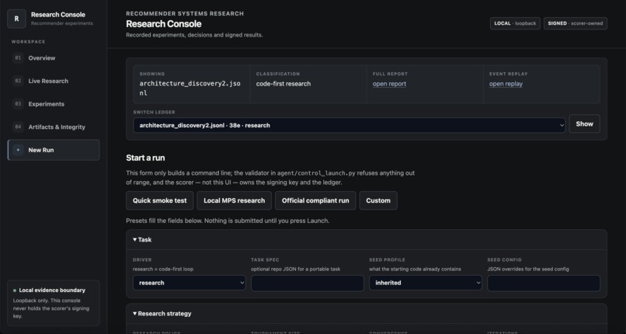Open the Switch Ledger dropdown
Viewport: 626px width, 334px height.
350,125
